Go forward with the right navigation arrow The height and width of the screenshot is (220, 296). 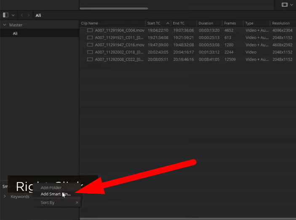[x=29, y=15]
